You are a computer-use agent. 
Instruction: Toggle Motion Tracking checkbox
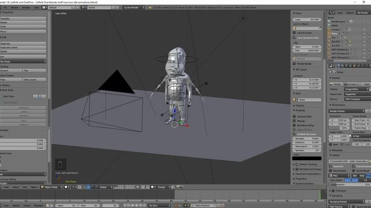297,164
